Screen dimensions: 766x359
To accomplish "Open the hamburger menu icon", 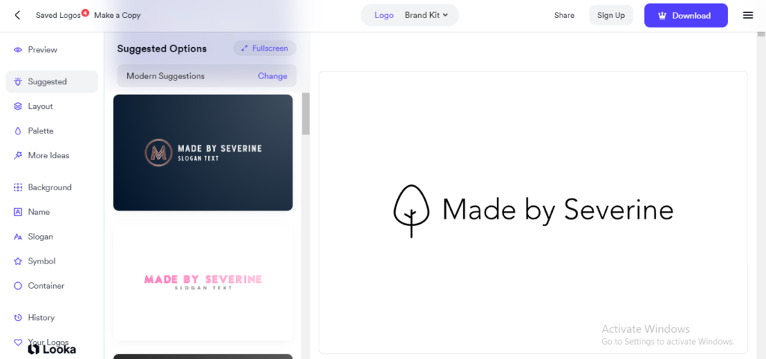I will [x=747, y=15].
